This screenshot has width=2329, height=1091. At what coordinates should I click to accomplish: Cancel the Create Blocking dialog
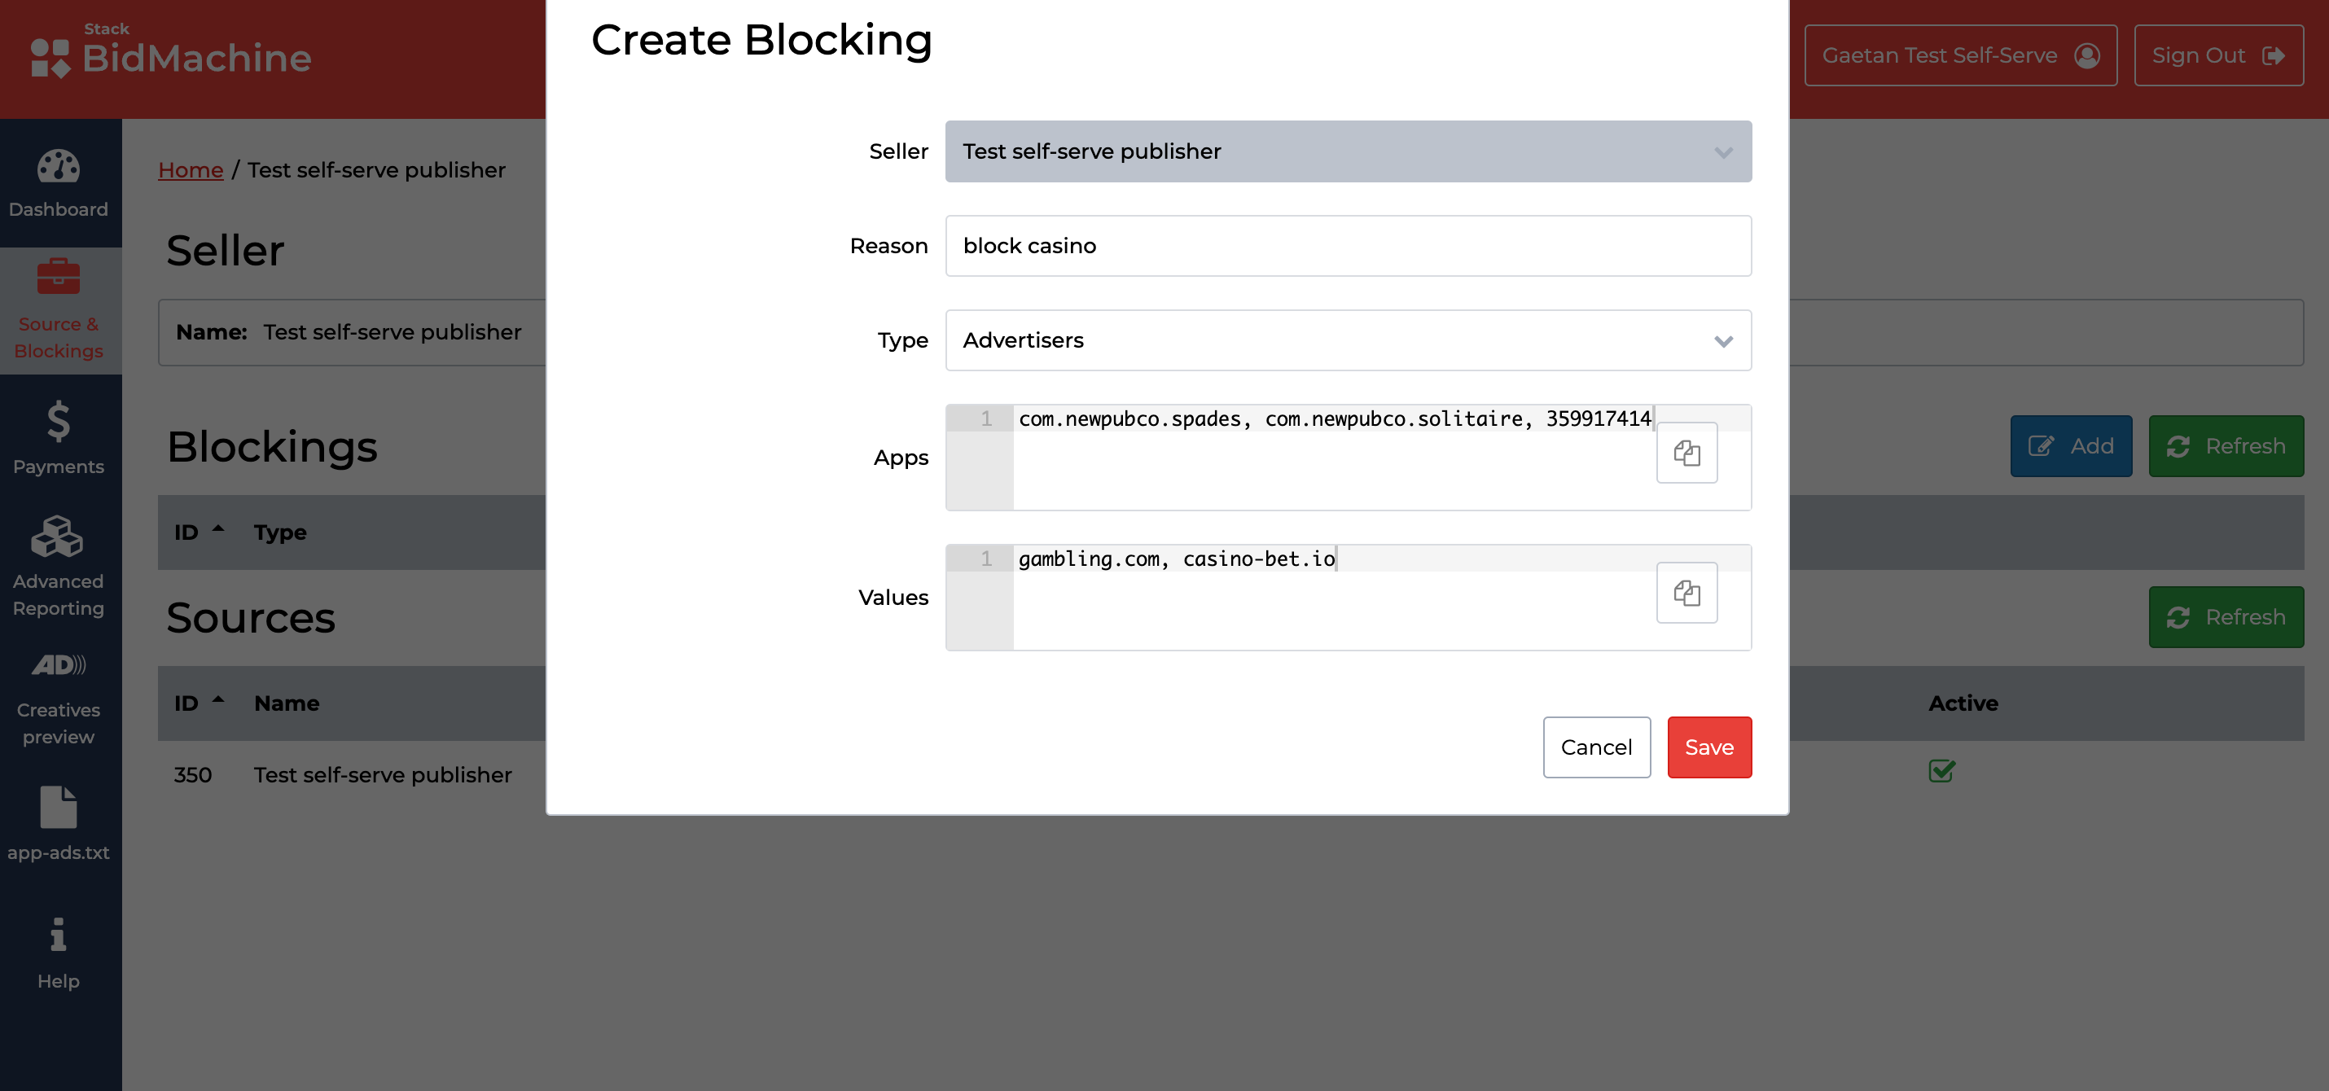click(1596, 747)
